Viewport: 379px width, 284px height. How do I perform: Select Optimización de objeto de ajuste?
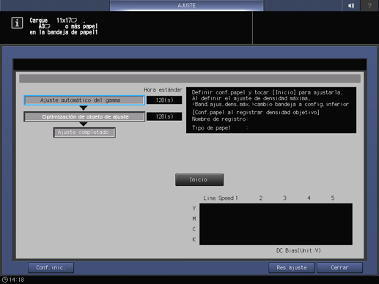[x=84, y=116]
